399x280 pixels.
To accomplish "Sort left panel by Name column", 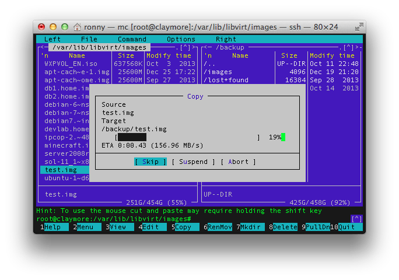I will pyautogui.click(x=77, y=55).
